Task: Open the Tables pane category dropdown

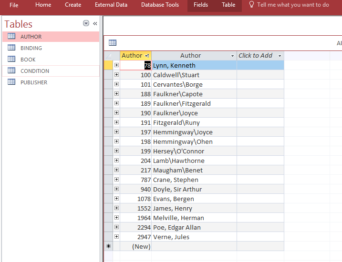Action: [x=86, y=23]
